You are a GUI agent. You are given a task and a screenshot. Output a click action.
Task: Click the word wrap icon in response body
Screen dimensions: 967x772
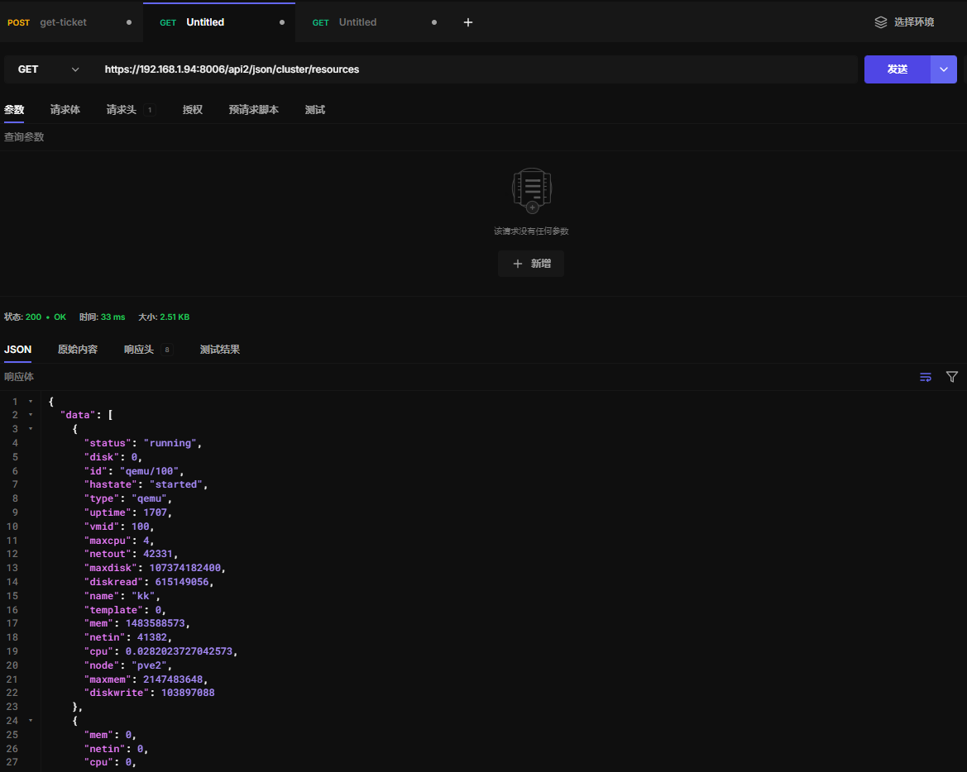926,377
